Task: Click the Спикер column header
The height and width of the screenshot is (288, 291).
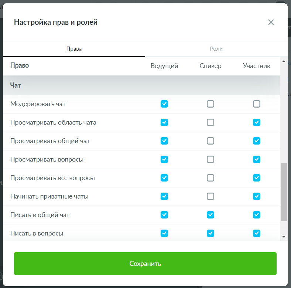Action: (210, 66)
